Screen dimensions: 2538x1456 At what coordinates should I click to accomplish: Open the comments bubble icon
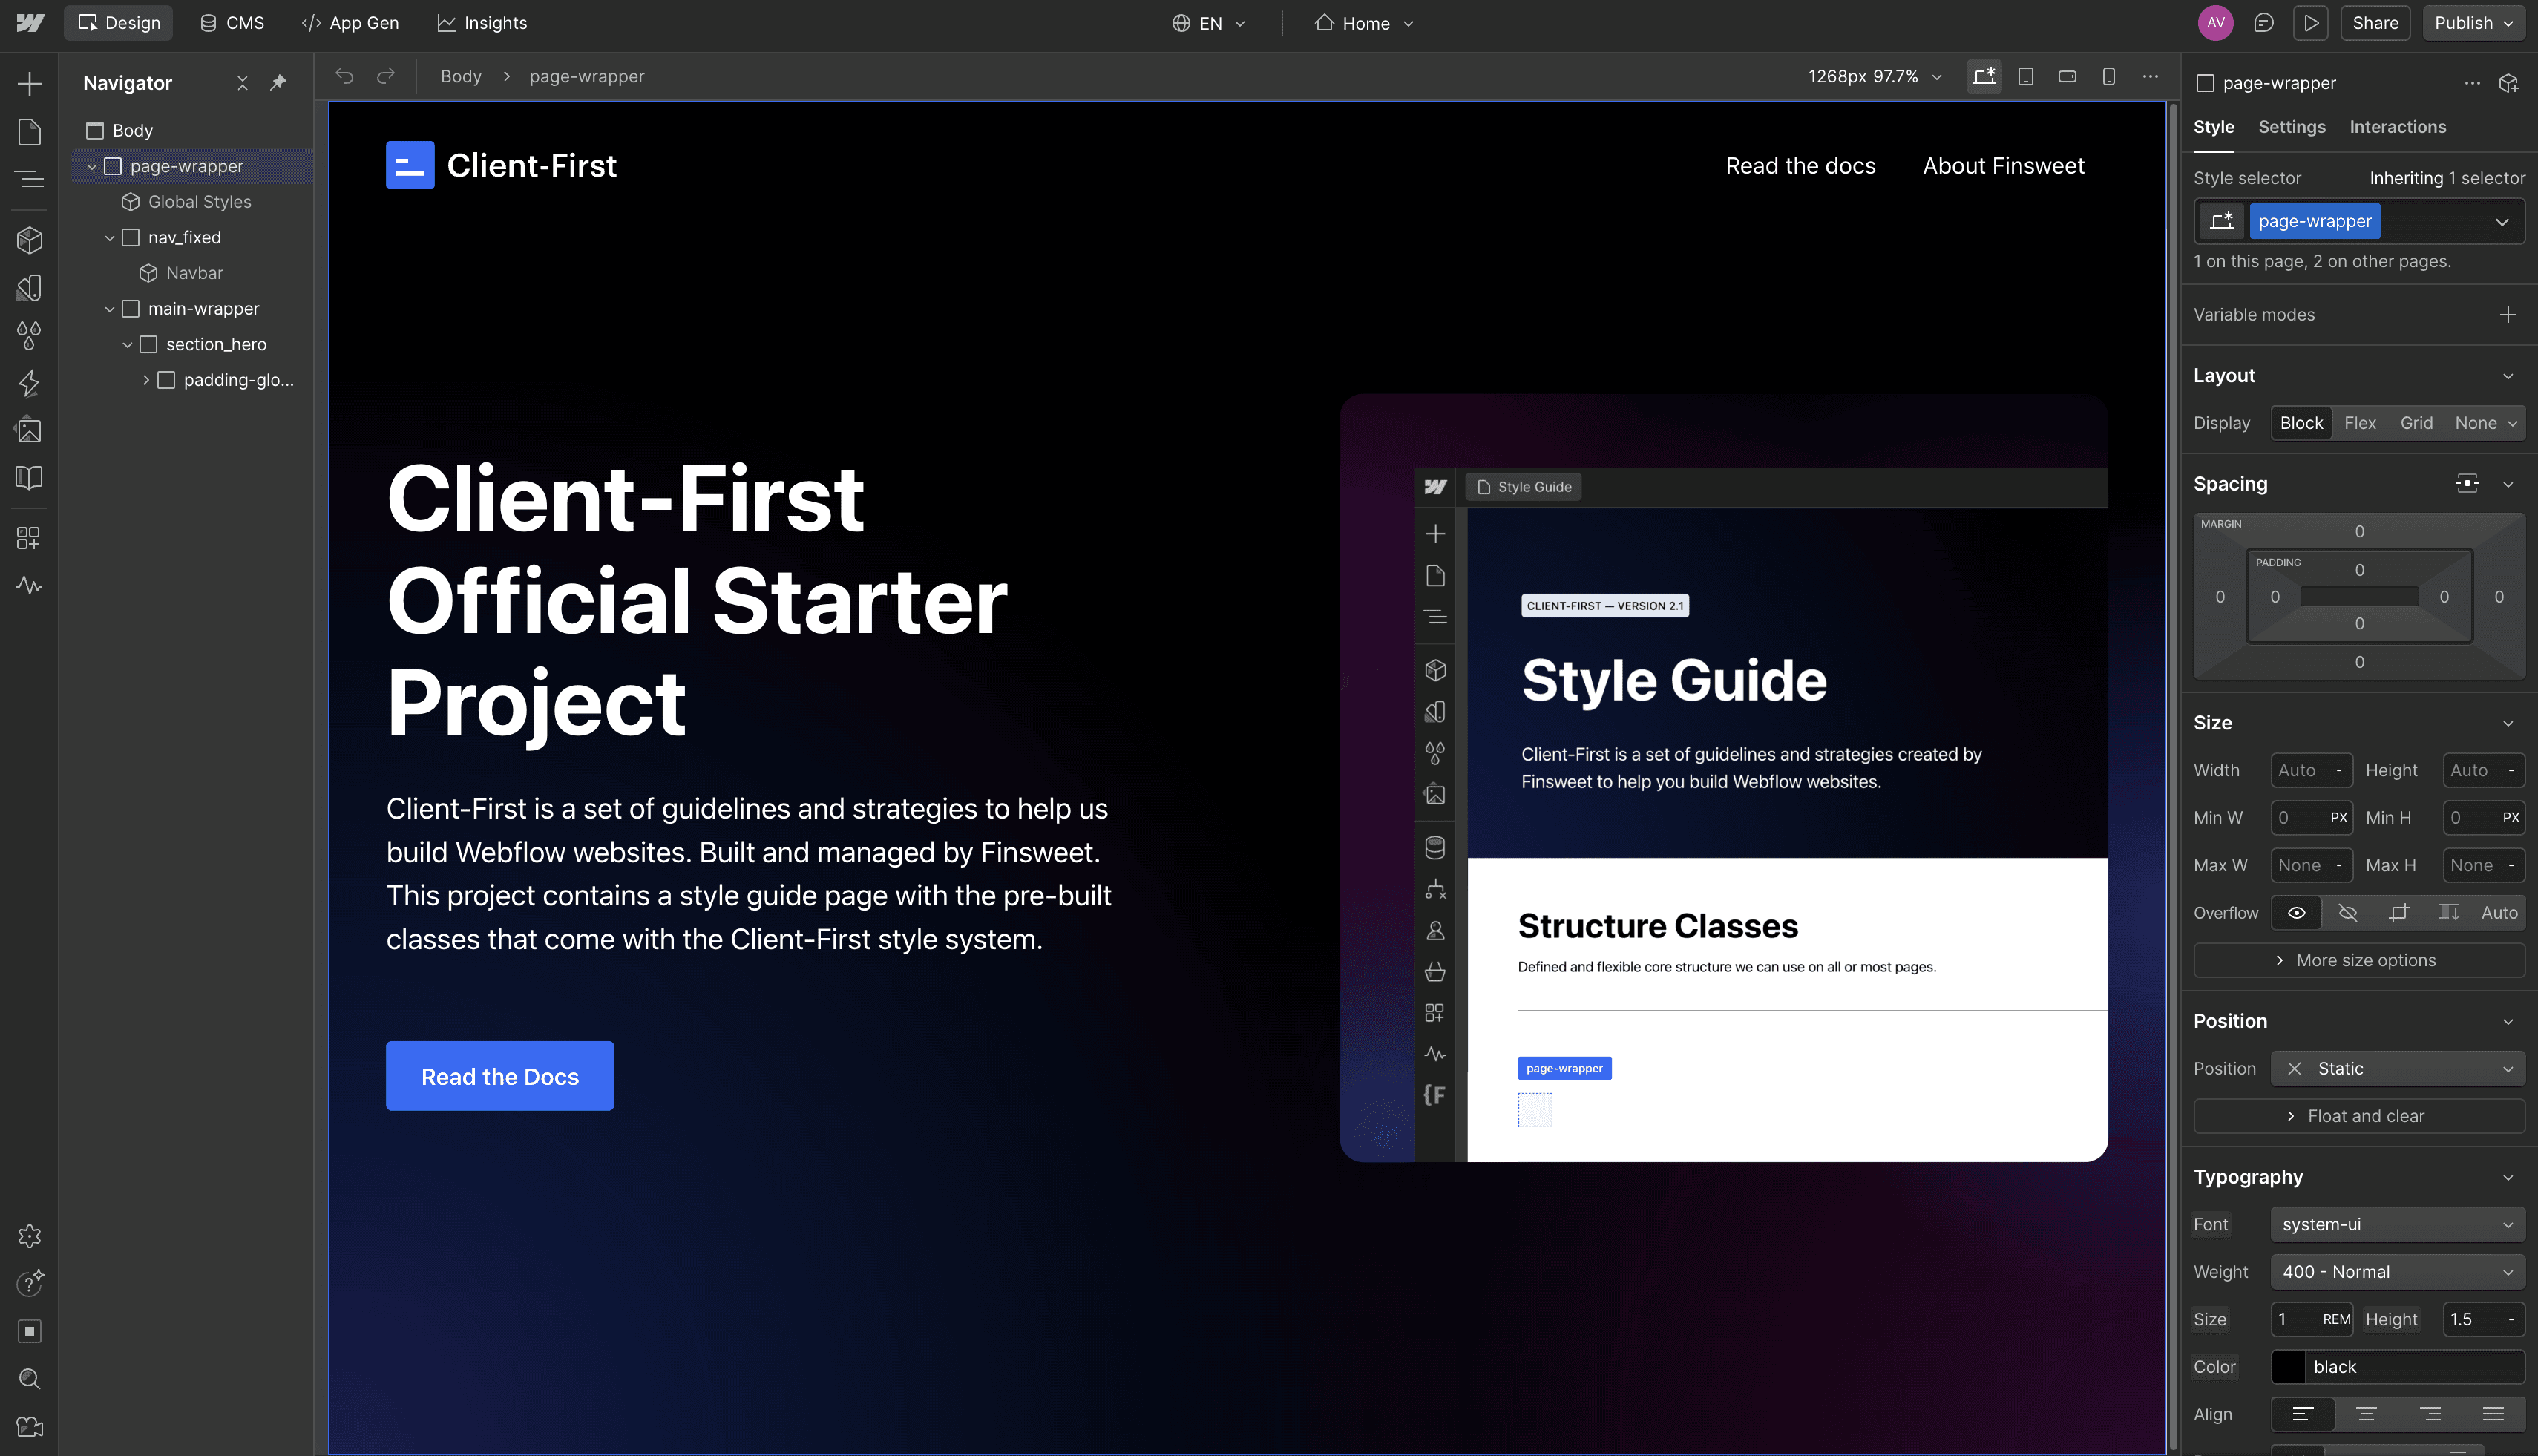[2264, 23]
